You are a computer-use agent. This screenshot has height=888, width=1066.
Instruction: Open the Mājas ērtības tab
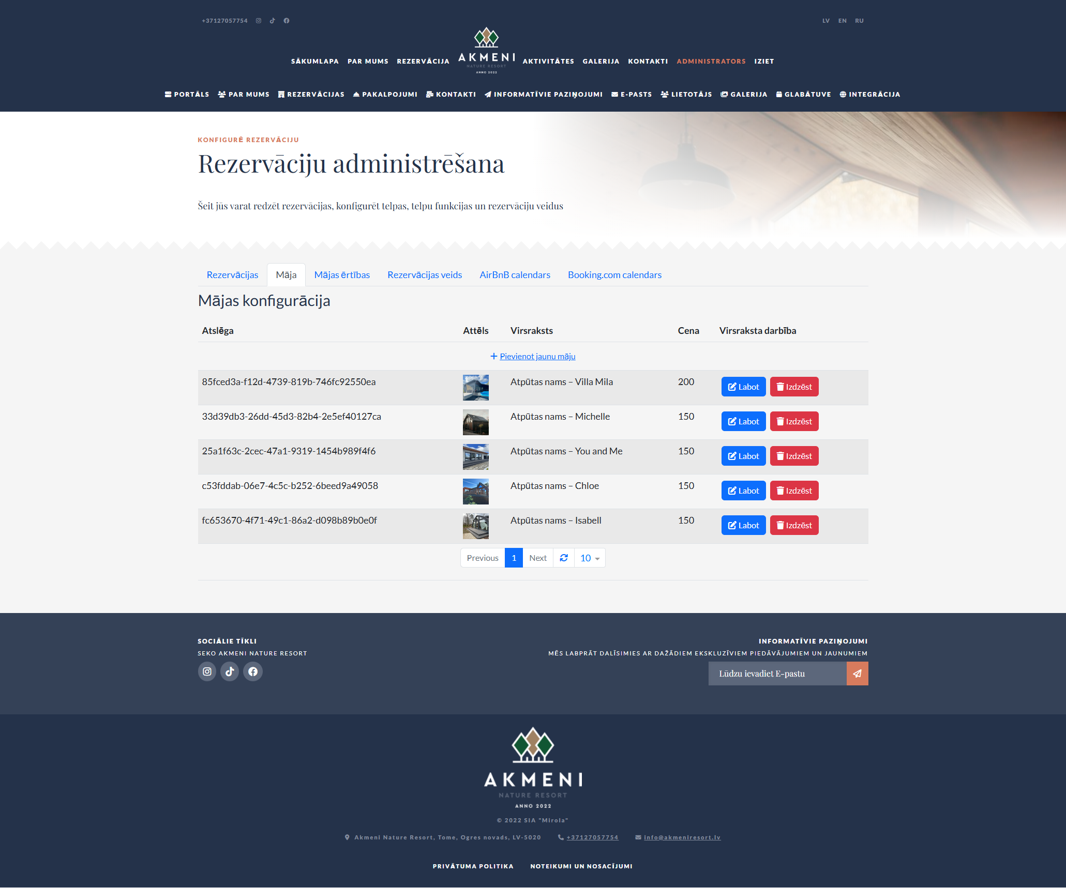(342, 275)
